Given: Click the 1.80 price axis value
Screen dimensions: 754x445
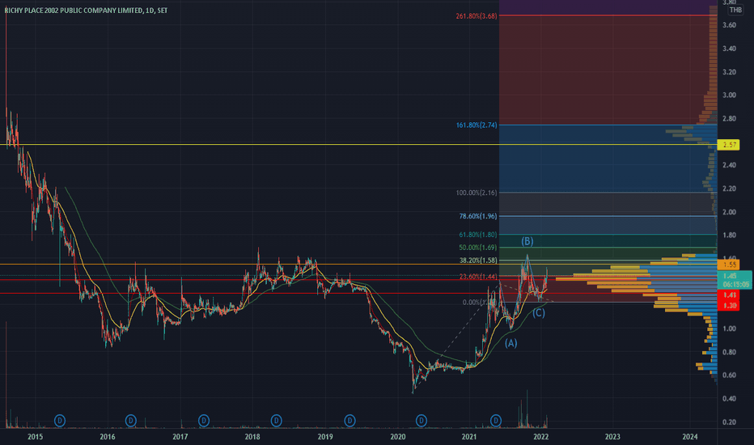Looking at the screenshot, I should (x=729, y=235).
